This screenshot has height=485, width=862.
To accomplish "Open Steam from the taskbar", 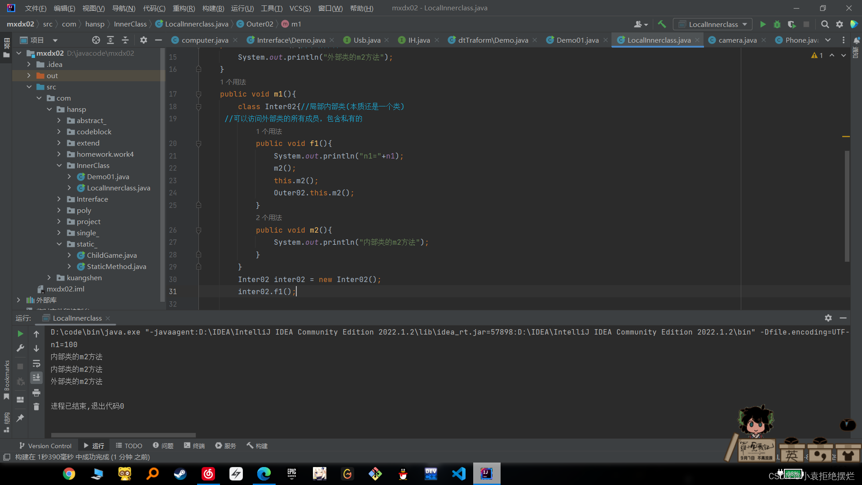I will coord(180,474).
